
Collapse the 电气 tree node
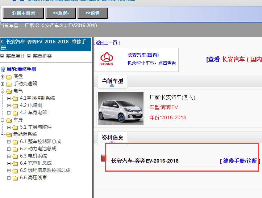(2, 91)
